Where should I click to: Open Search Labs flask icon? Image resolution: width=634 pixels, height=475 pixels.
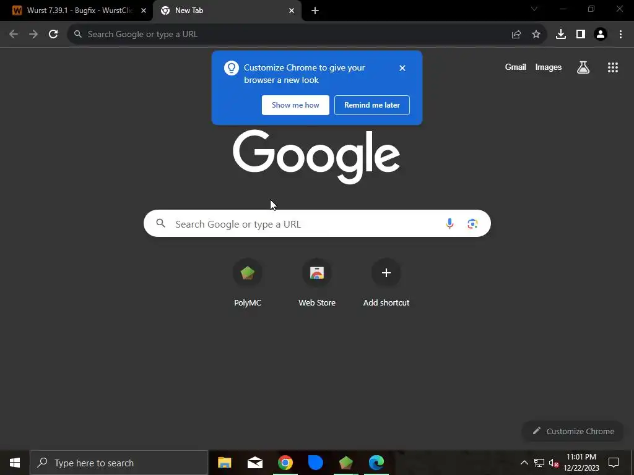583,67
